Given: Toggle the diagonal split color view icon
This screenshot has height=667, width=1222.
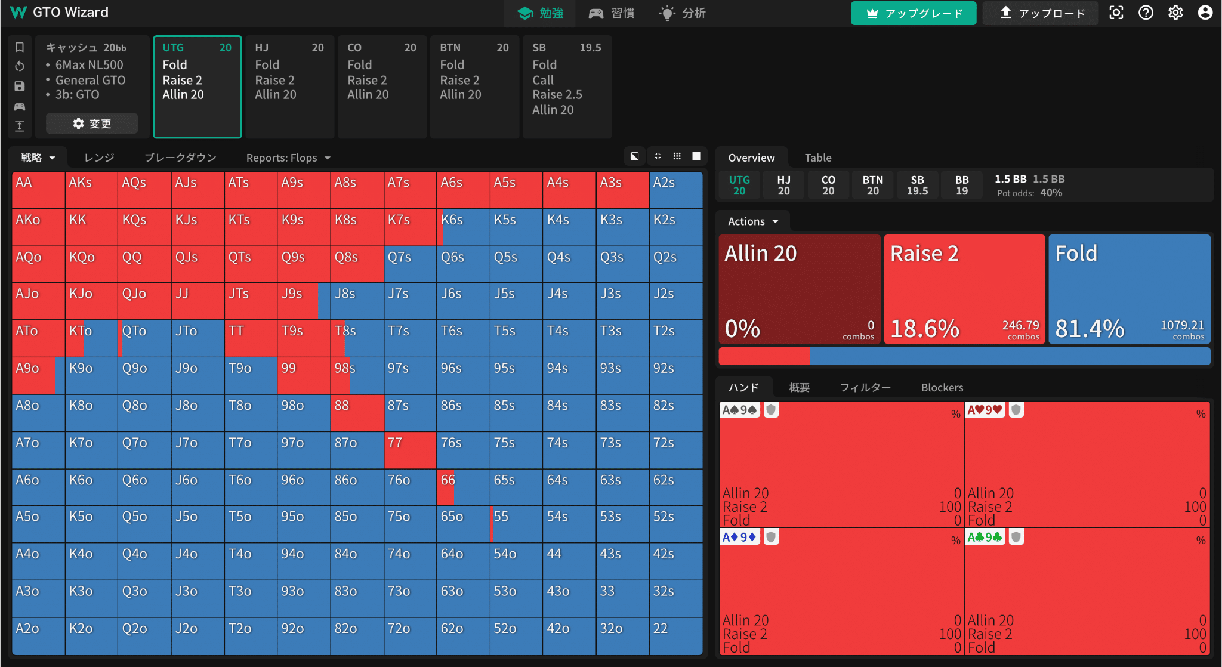Looking at the screenshot, I should pyautogui.click(x=634, y=156).
